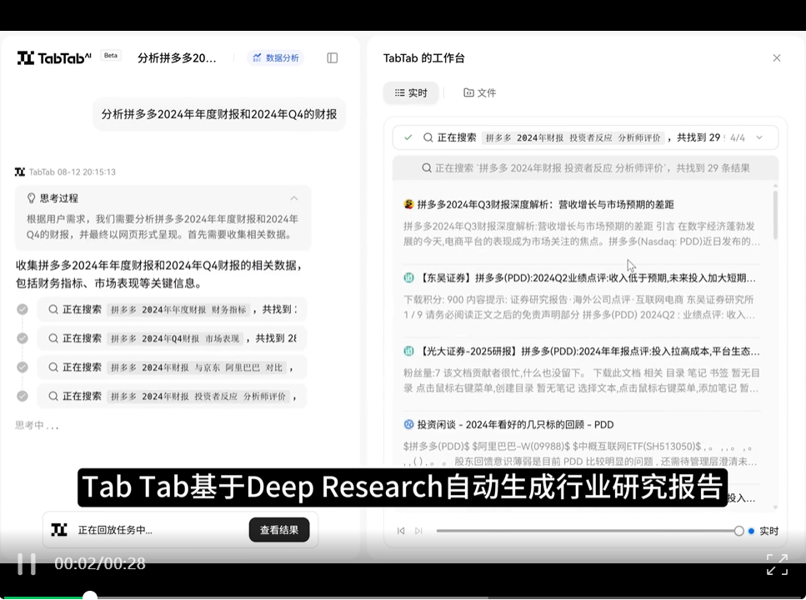
Task: Open search step 拼多多 2024年财报 与京东 阿里巴巴 对比
Action: (x=173, y=367)
